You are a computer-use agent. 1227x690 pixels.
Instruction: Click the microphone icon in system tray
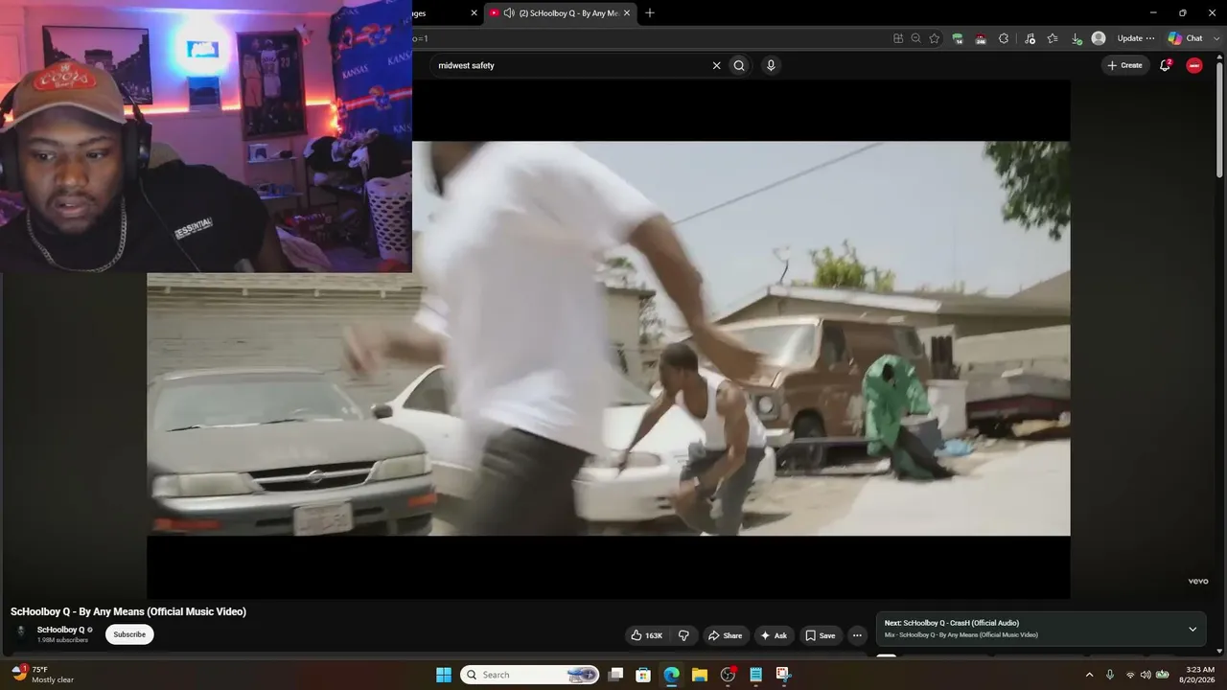[x=1110, y=675]
